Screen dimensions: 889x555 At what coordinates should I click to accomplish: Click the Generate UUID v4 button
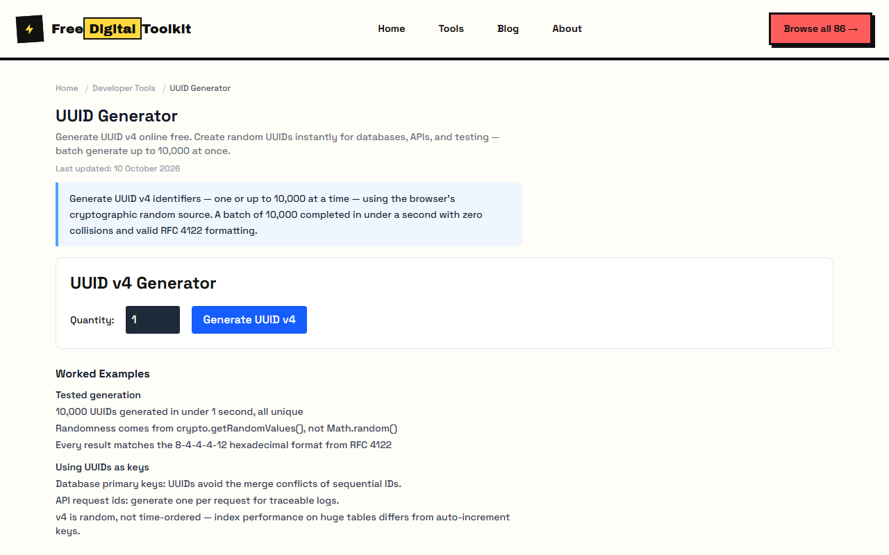click(x=249, y=320)
